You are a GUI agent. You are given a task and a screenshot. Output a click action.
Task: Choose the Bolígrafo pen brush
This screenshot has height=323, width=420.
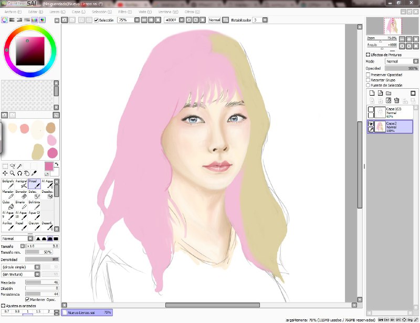click(8, 184)
